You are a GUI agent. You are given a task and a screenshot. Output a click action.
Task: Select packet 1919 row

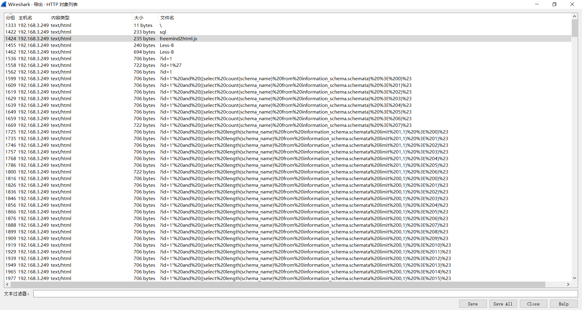[288, 245]
